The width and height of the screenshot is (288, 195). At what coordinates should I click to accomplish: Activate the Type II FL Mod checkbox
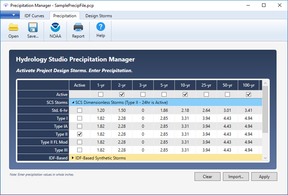click(80, 142)
